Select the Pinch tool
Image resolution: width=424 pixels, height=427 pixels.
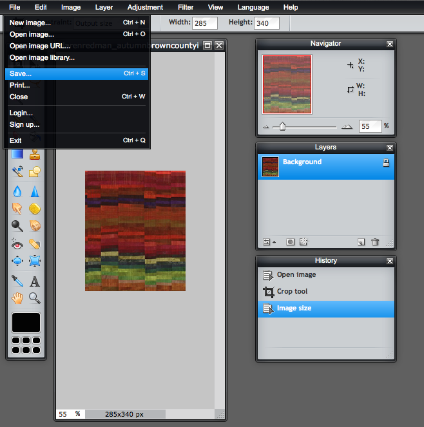(35, 261)
